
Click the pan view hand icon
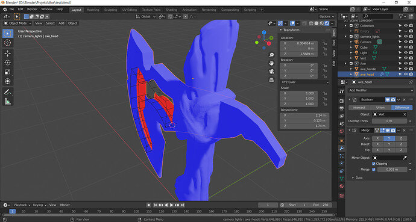[271, 63]
